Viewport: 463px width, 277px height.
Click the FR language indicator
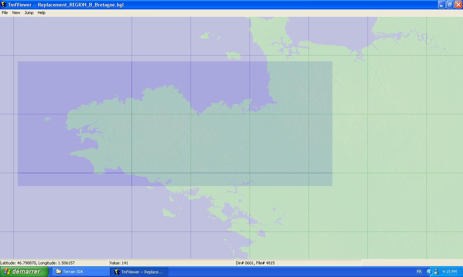(x=419, y=272)
